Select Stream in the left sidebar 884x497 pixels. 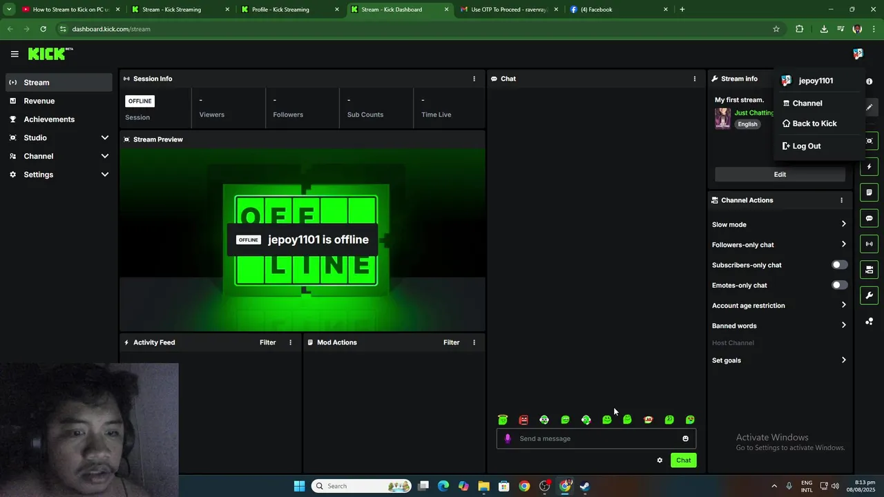tap(58, 82)
